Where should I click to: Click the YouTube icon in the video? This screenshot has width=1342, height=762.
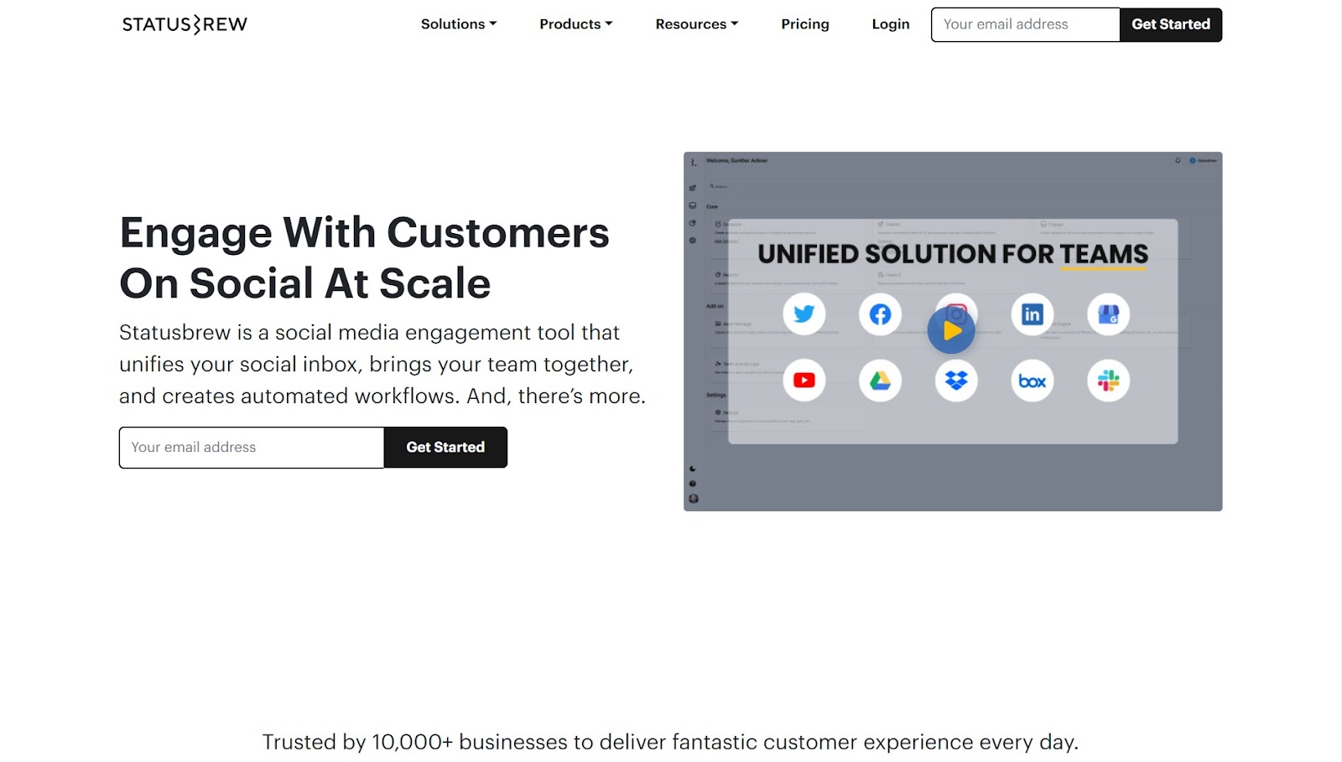tap(804, 381)
